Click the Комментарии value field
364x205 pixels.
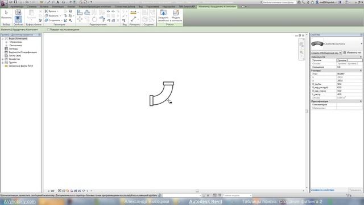click(x=349, y=105)
